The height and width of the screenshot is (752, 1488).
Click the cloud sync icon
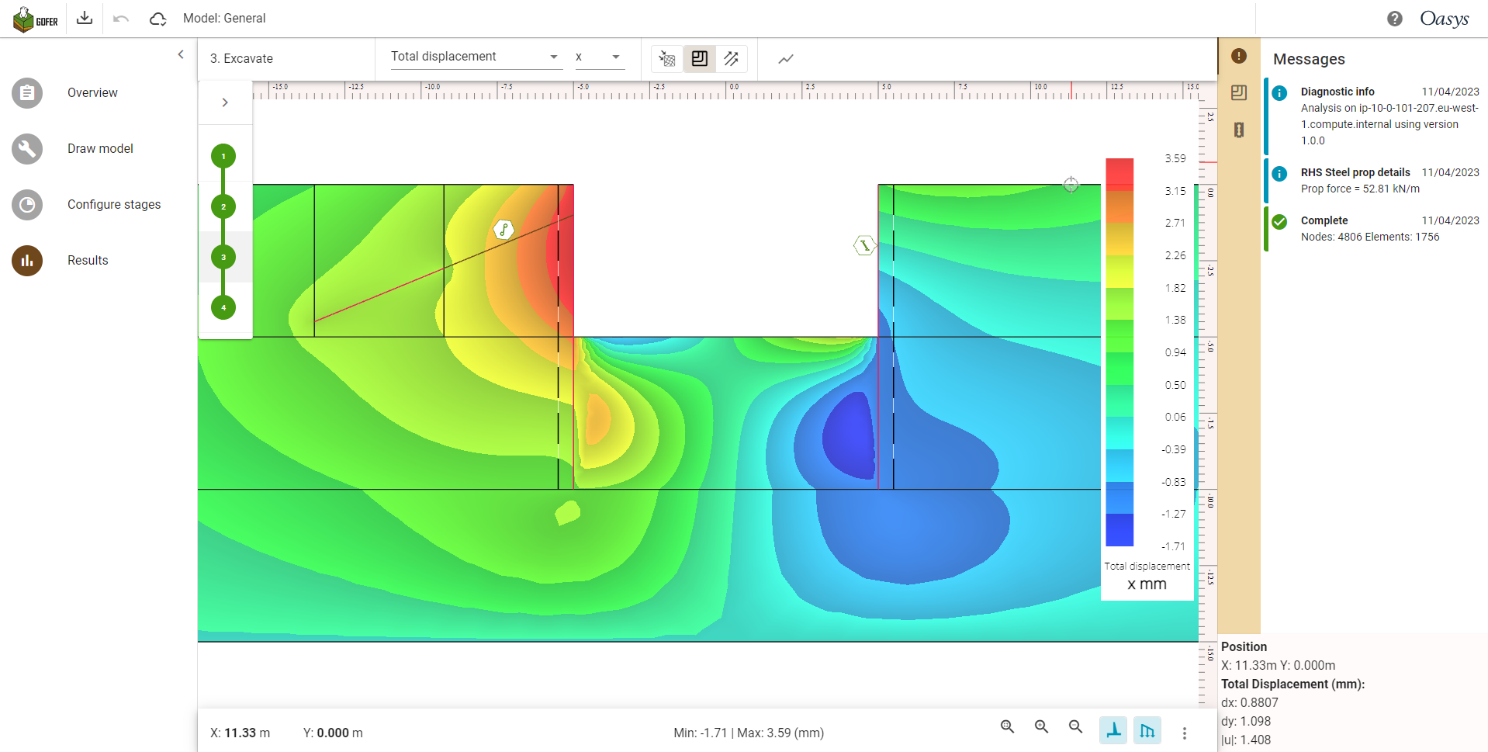(158, 18)
